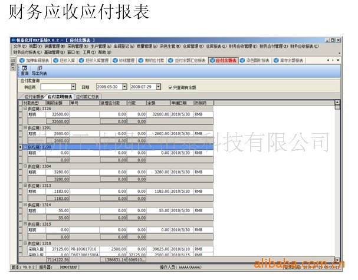Switch to the 应付余额表 sub-tab

[34, 97]
